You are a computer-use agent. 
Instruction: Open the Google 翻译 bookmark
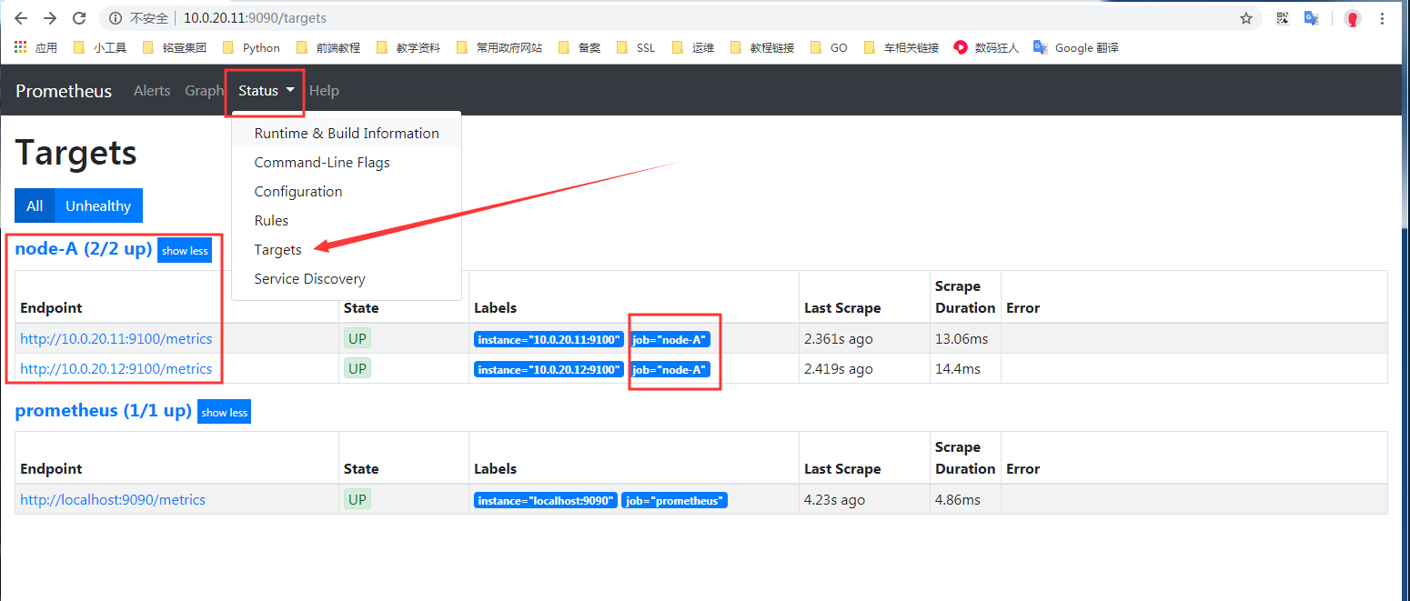[x=1076, y=47]
